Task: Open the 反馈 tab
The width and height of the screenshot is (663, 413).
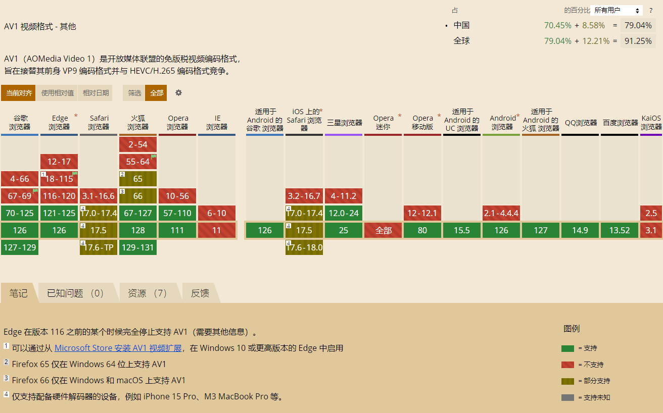Action: click(200, 293)
